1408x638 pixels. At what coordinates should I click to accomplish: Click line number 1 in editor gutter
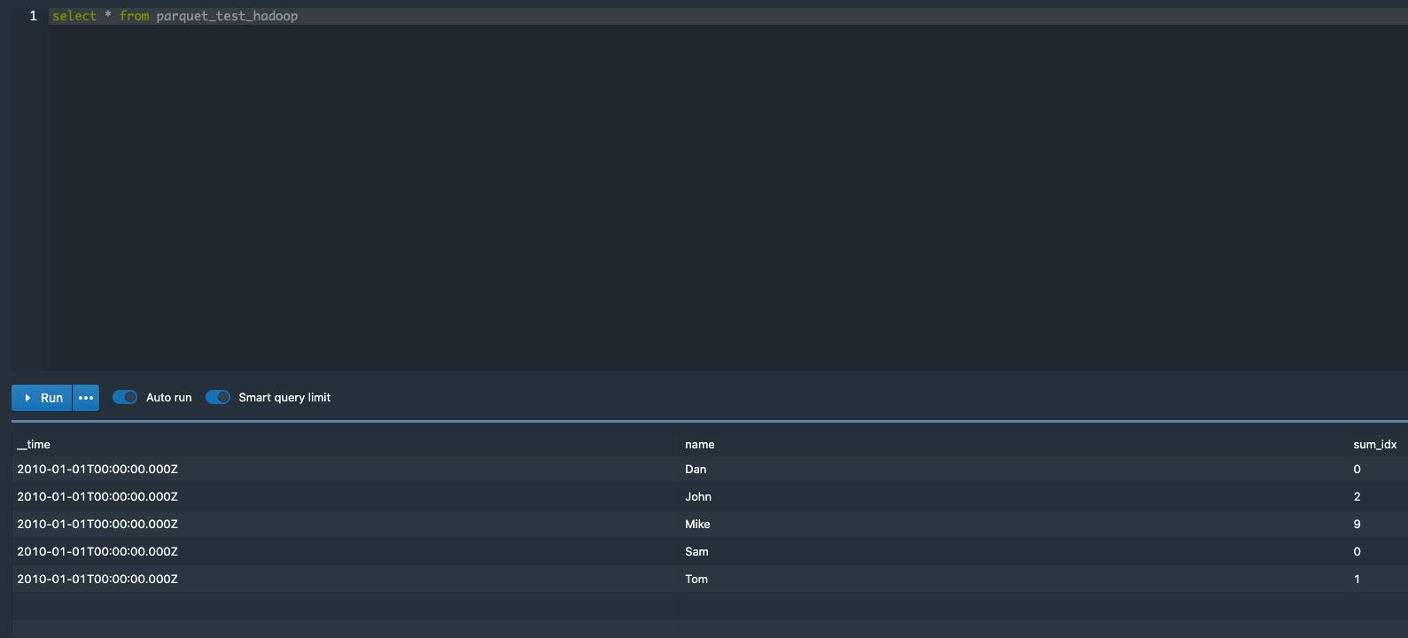pyautogui.click(x=34, y=16)
